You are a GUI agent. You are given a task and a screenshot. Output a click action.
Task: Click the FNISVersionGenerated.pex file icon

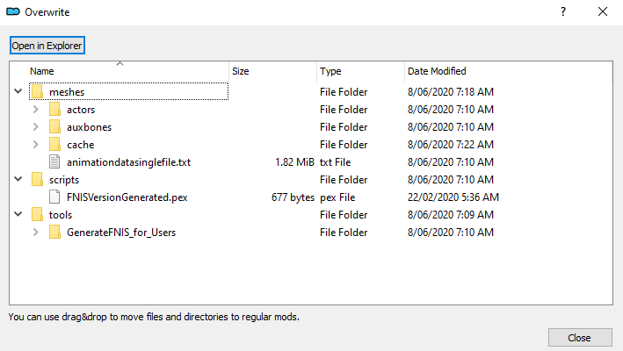(54, 197)
